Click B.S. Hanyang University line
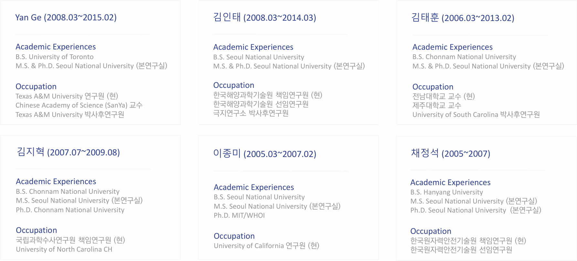 446,192
